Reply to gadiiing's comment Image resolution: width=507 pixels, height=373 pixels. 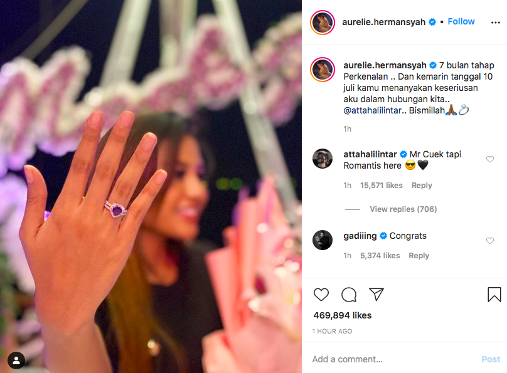coord(419,255)
